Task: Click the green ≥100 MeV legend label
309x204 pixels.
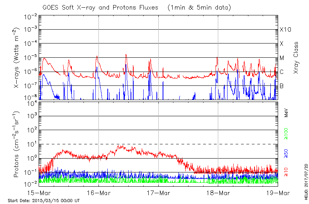Action: 287,134
